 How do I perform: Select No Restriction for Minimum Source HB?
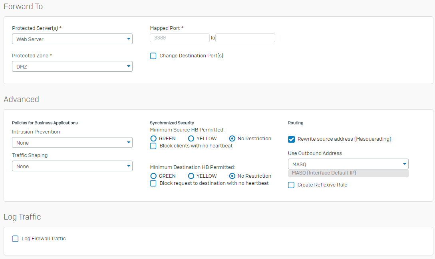tap(232, 138)
